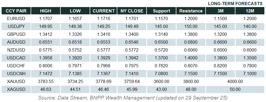Select the 3M forecast header
This screenshot has width=266, height=102.
pyautogui.click(x=220, y=11)
